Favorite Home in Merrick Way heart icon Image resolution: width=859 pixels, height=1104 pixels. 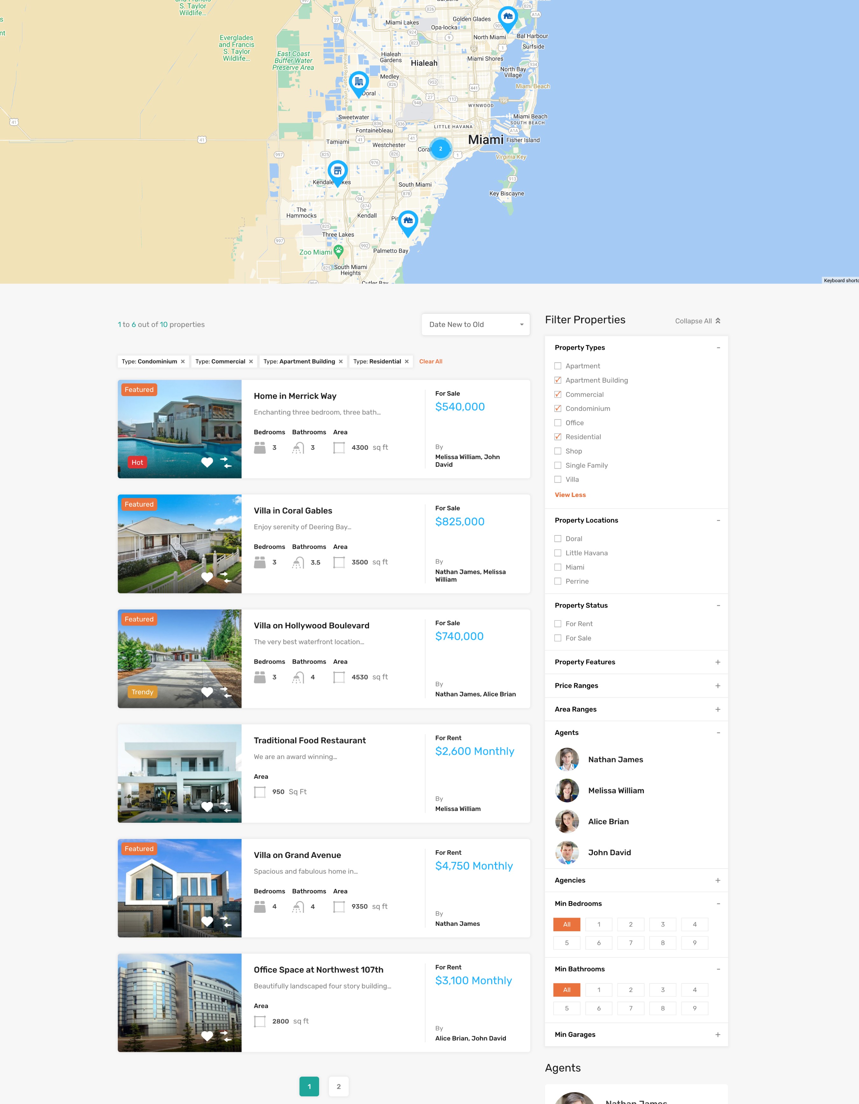207,462
